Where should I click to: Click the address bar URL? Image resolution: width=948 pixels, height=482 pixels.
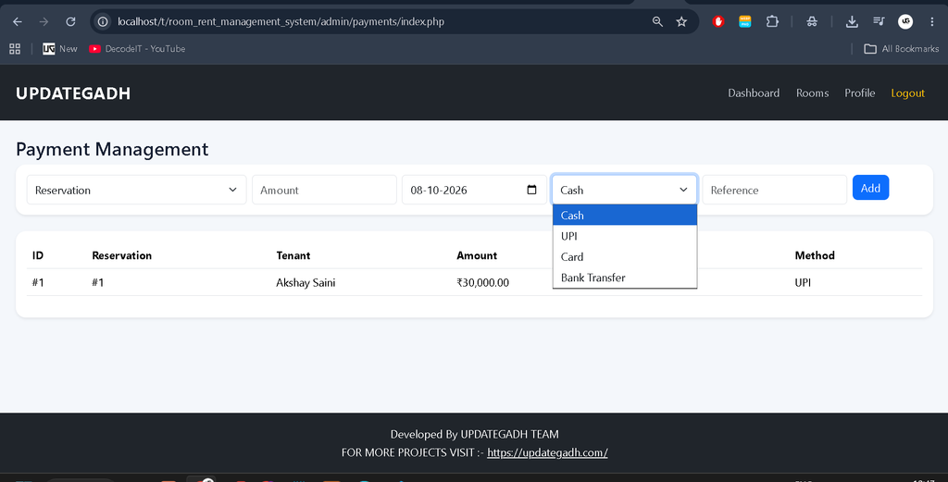[281, 22]
